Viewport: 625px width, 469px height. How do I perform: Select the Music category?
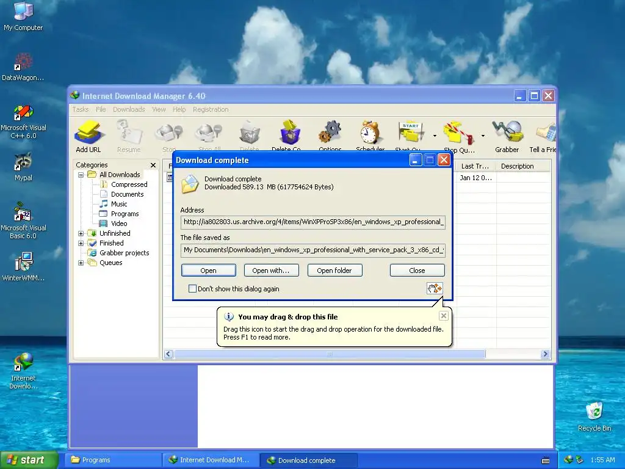(x=119, y=204)
